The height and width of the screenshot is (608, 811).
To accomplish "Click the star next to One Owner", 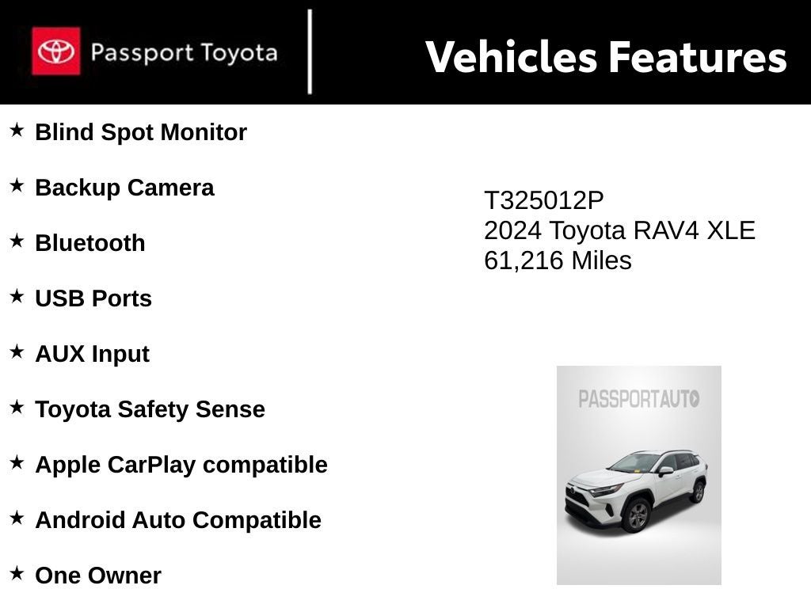I will tap(17, 574).
